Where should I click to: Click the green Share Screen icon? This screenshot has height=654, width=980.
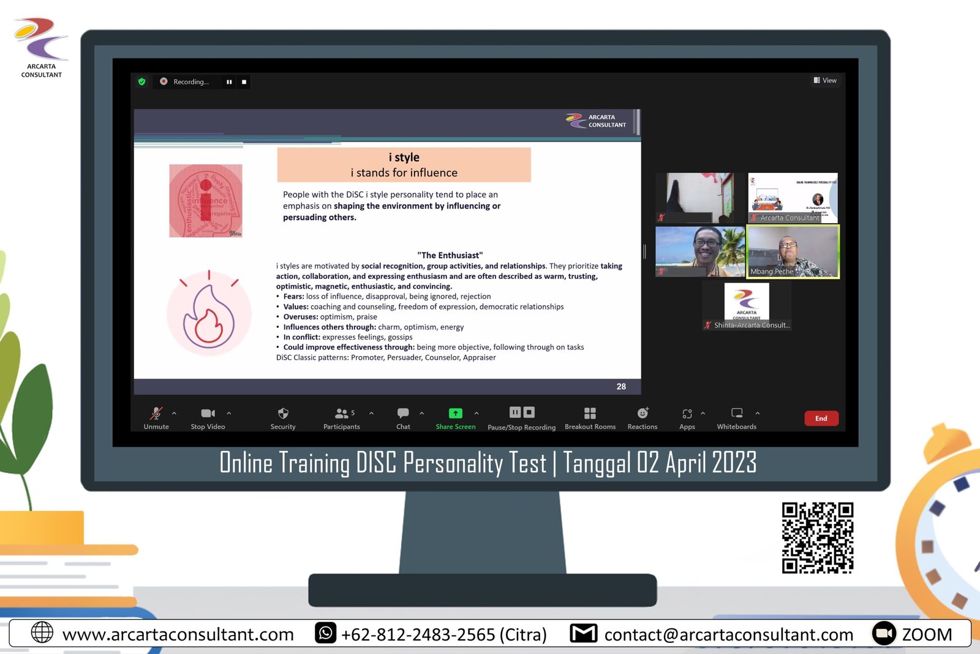[x=456, y=414]
